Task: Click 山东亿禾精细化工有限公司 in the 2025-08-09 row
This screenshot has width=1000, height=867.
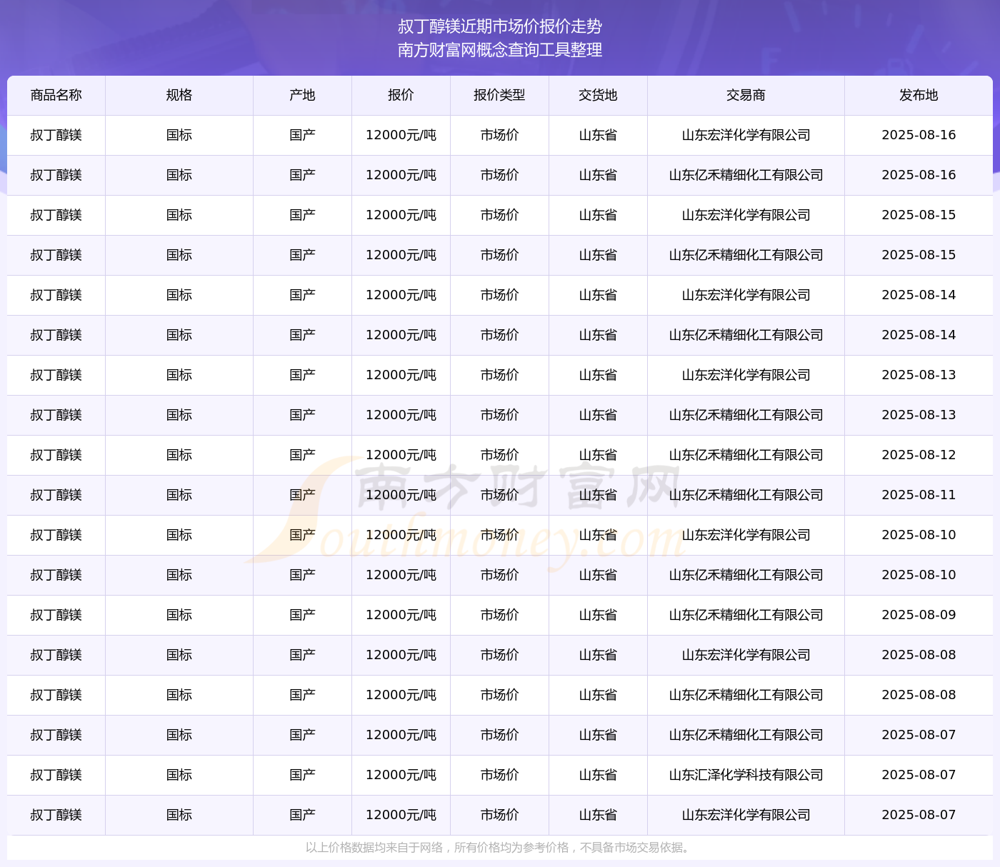Action: point(746,615)
